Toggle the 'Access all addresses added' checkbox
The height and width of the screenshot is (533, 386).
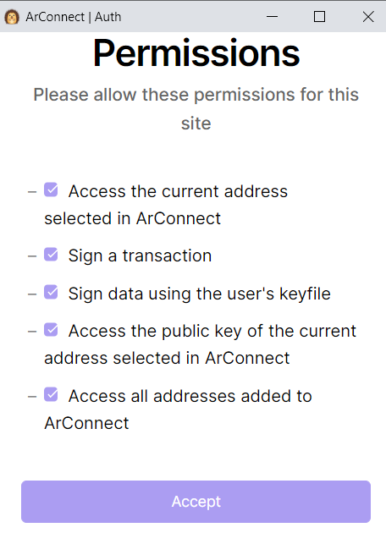(x=51, y=394)
